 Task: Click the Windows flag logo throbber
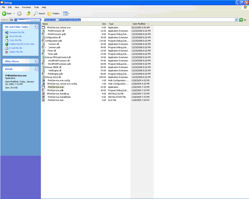click(245, 7)
